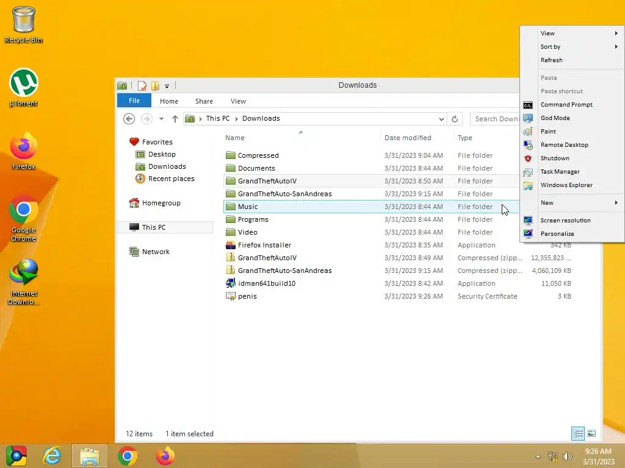Open Remote Desktop from the context menu
The image size is (625, 468).
(572, 145)
